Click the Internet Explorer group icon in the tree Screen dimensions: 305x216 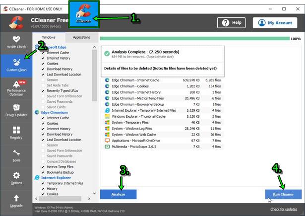37,178
